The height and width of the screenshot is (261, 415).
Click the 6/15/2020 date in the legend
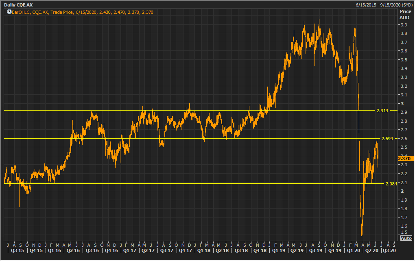pyautogui.click(x=86, y=12)
